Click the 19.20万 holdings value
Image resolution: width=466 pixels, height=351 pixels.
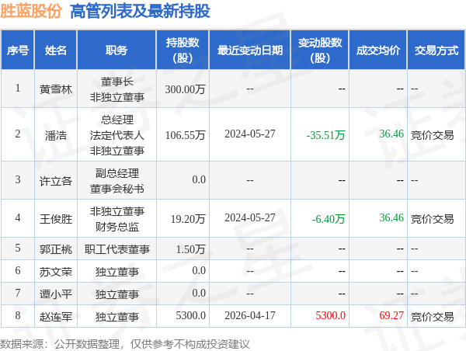click(188, 219)
